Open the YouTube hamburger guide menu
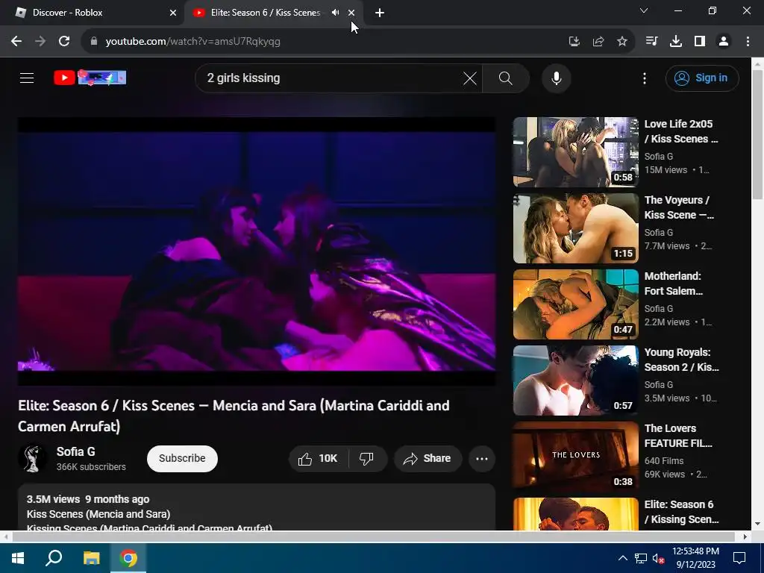Screen dimensions: 764x573 pos(27,78)
